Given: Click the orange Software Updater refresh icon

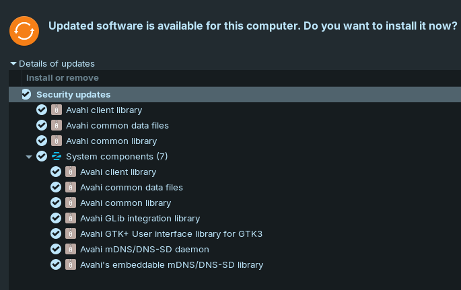Looking at the screenshot, I should [x=24, y=30].
